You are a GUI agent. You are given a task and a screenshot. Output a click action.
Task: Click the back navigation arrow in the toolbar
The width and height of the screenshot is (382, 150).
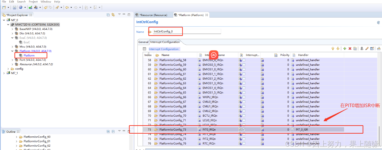(67, 7)
